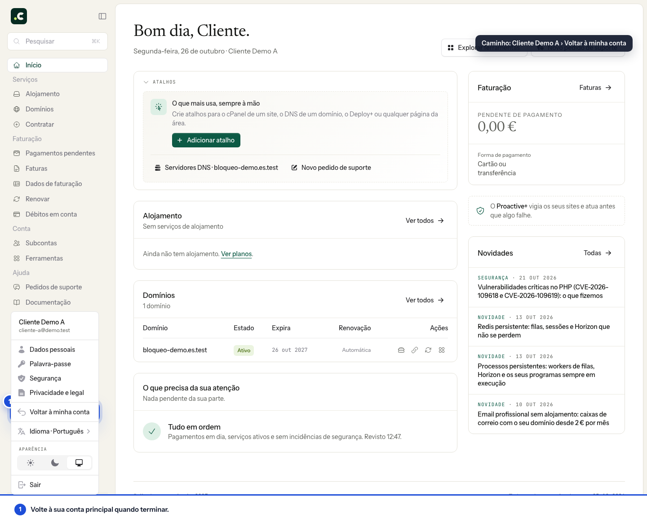The image size is (647, 523).
Task: Select Privacidade e legal menu entry
Action: tap(55, 393)
